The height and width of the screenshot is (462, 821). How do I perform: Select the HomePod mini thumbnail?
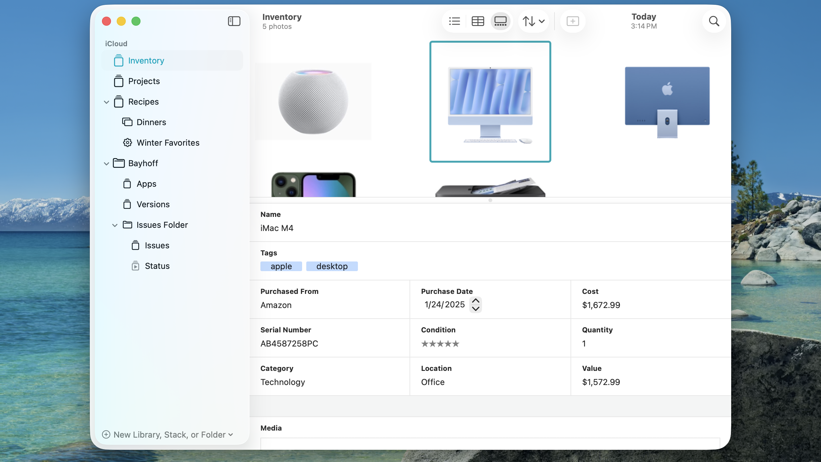[313, 101]
